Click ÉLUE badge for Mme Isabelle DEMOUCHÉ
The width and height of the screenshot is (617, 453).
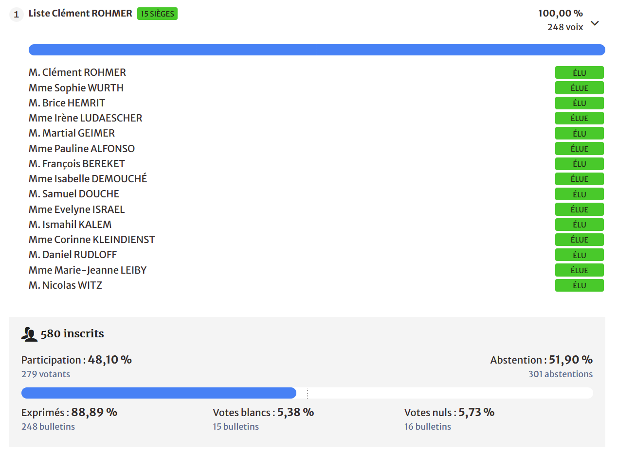[579, 179]
